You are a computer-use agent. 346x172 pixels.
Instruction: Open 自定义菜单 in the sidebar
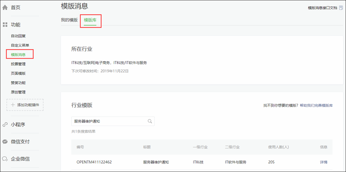coord(20,45)
